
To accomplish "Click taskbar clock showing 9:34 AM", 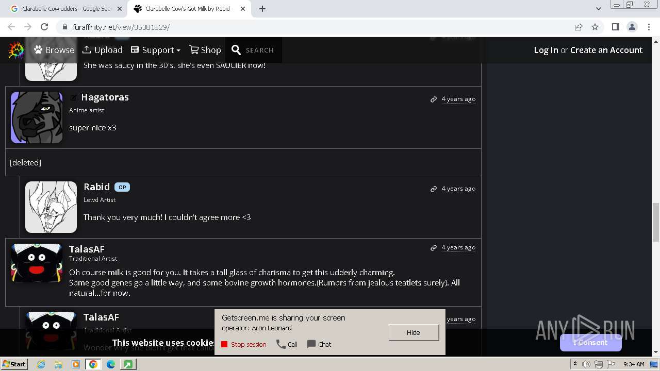I will 634,364.
